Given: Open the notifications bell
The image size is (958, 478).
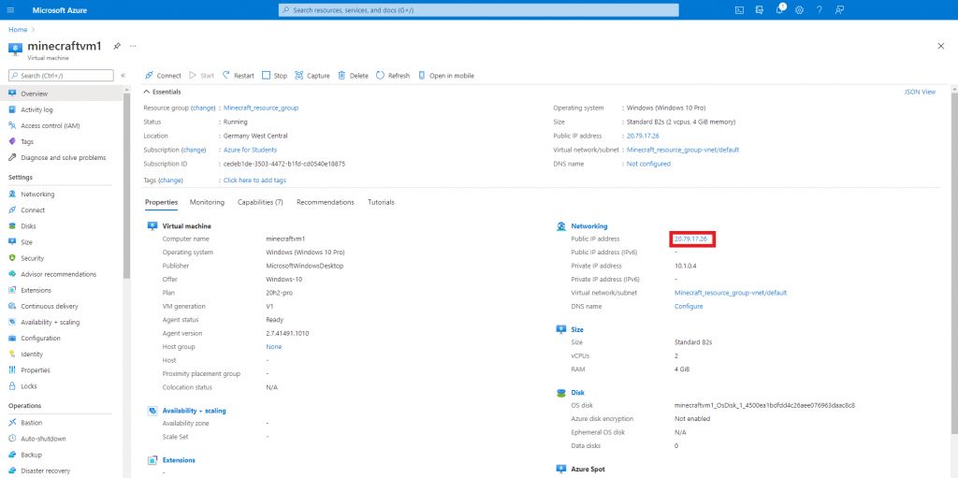Looking at the screenshot, I should [779, 9].
